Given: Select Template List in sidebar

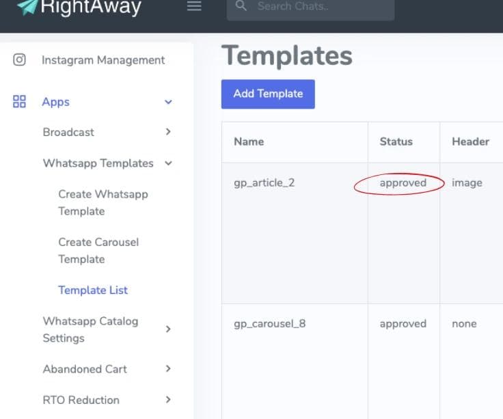Looking at the screenshot, I should click(x=93, y=290).
